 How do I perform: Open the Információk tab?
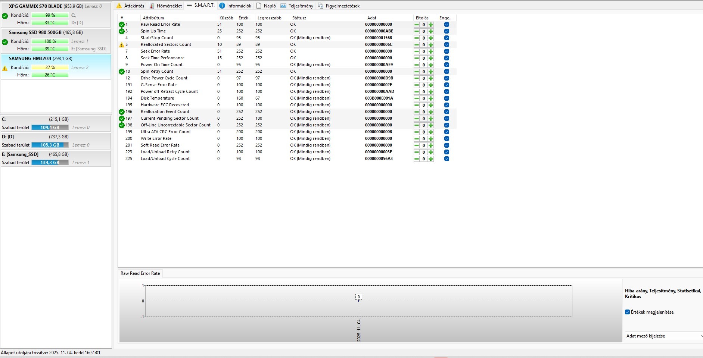tap(235, 6)
